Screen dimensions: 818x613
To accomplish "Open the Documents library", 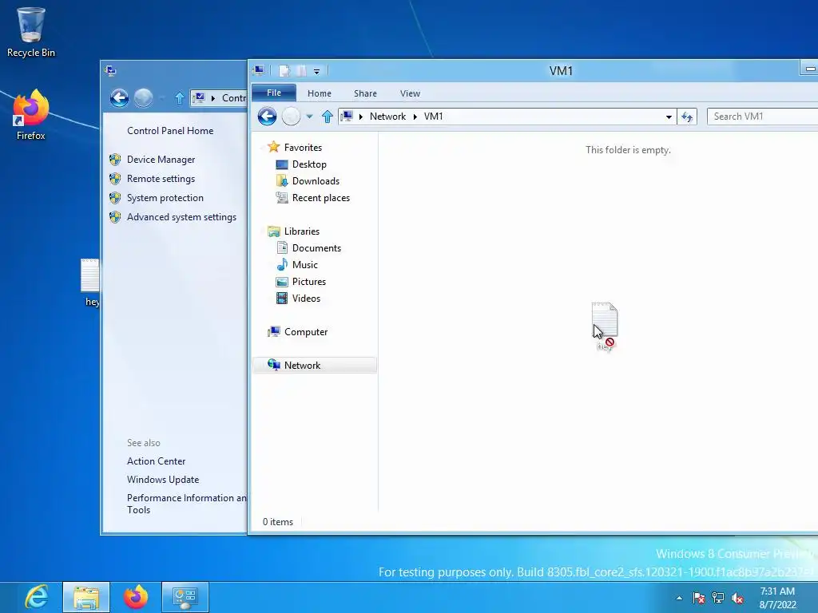I will click(316, 248).
